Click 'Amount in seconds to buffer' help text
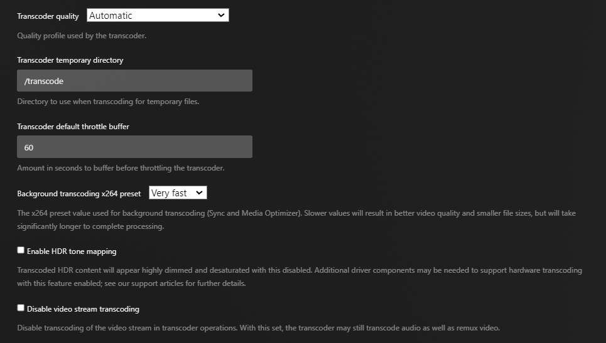The height and width of the screenshot is (343, 606). click(121, 168)
